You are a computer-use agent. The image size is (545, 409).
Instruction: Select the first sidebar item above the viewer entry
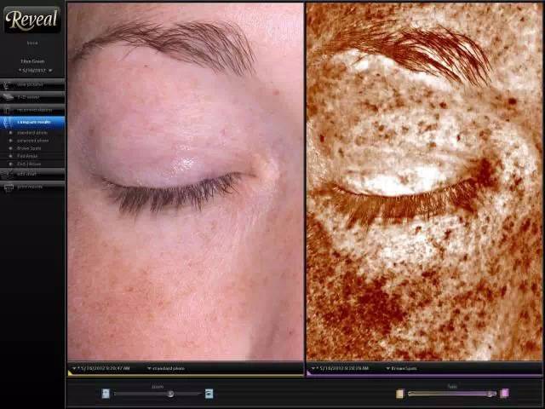click(32, 84)
